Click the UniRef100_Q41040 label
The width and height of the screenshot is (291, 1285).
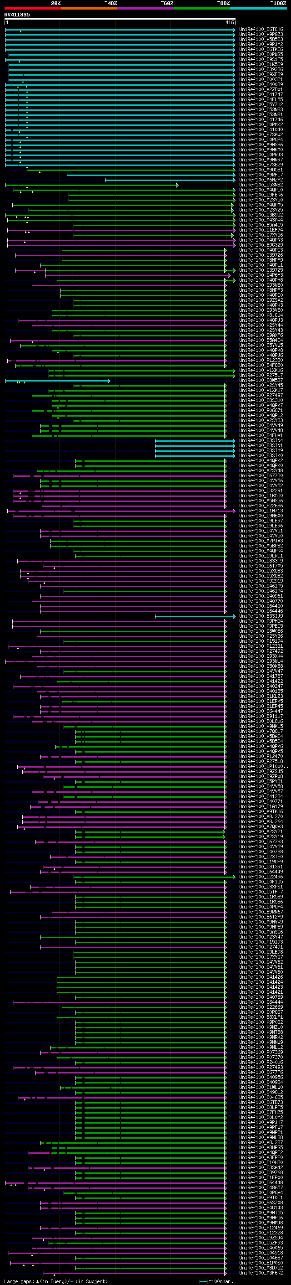(x=261, y=130)
